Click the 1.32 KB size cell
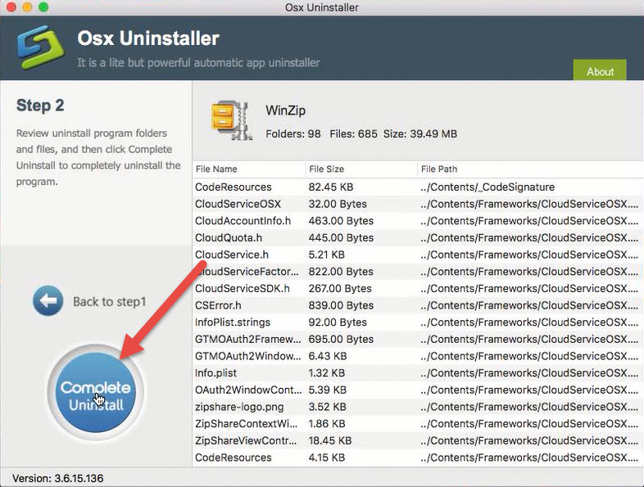Image resolution: width=644 pixels, height=487 pixels. point(327,373)
